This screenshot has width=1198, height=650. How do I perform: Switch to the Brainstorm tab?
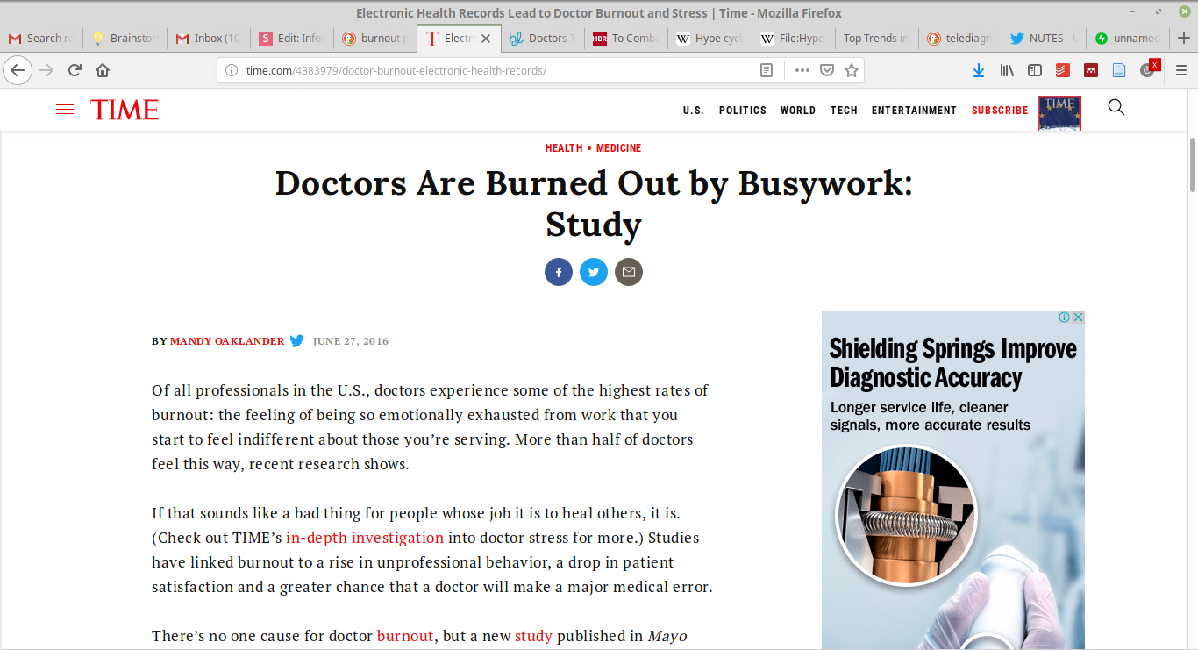[125, 38]
